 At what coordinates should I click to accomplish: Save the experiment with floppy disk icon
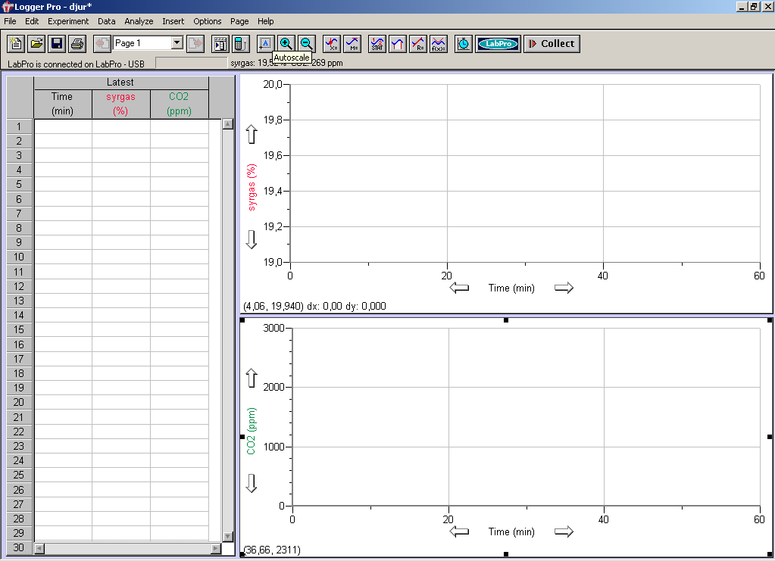click(x=57, y=43)
